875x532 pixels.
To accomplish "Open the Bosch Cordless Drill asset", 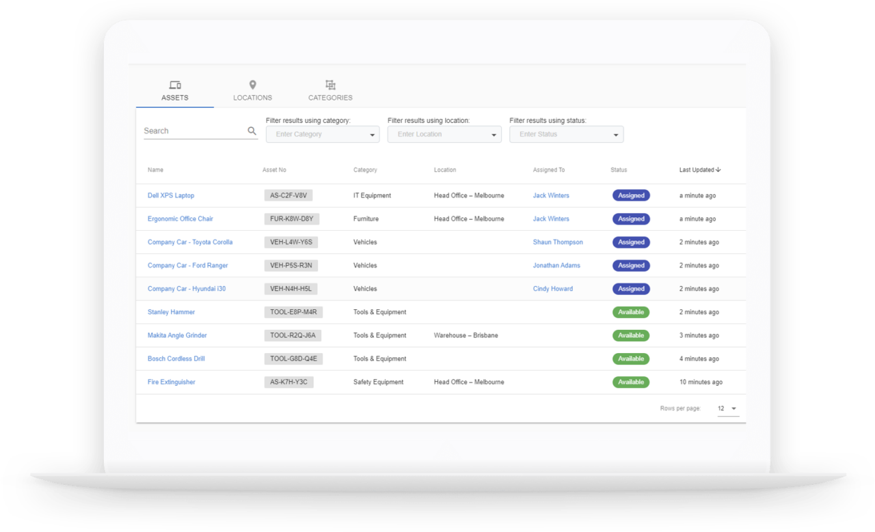I will click(x=176, y=359).
